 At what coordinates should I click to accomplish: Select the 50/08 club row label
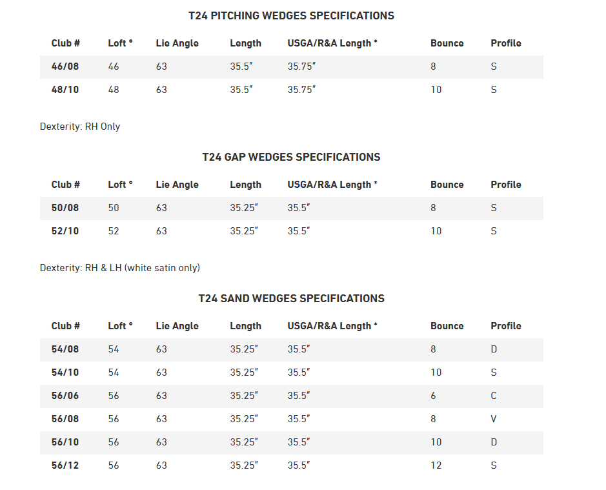(x=65, y=208)
